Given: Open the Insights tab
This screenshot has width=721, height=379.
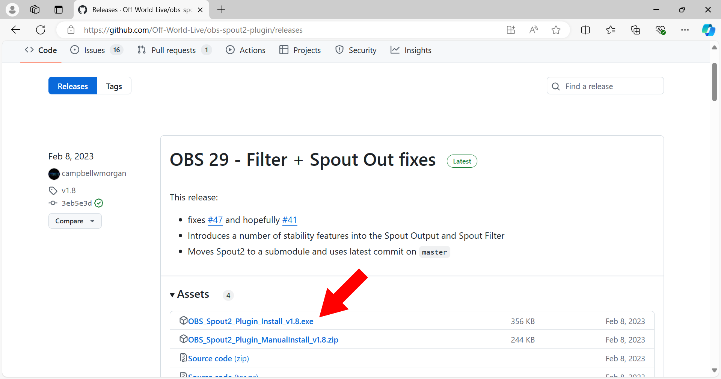Looking at the screenshot, I should (411, 50).
